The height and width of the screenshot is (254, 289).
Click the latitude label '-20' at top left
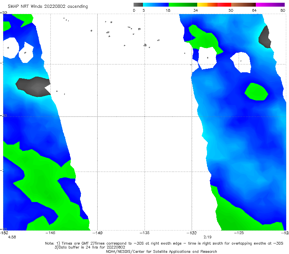tap(4, 13)
